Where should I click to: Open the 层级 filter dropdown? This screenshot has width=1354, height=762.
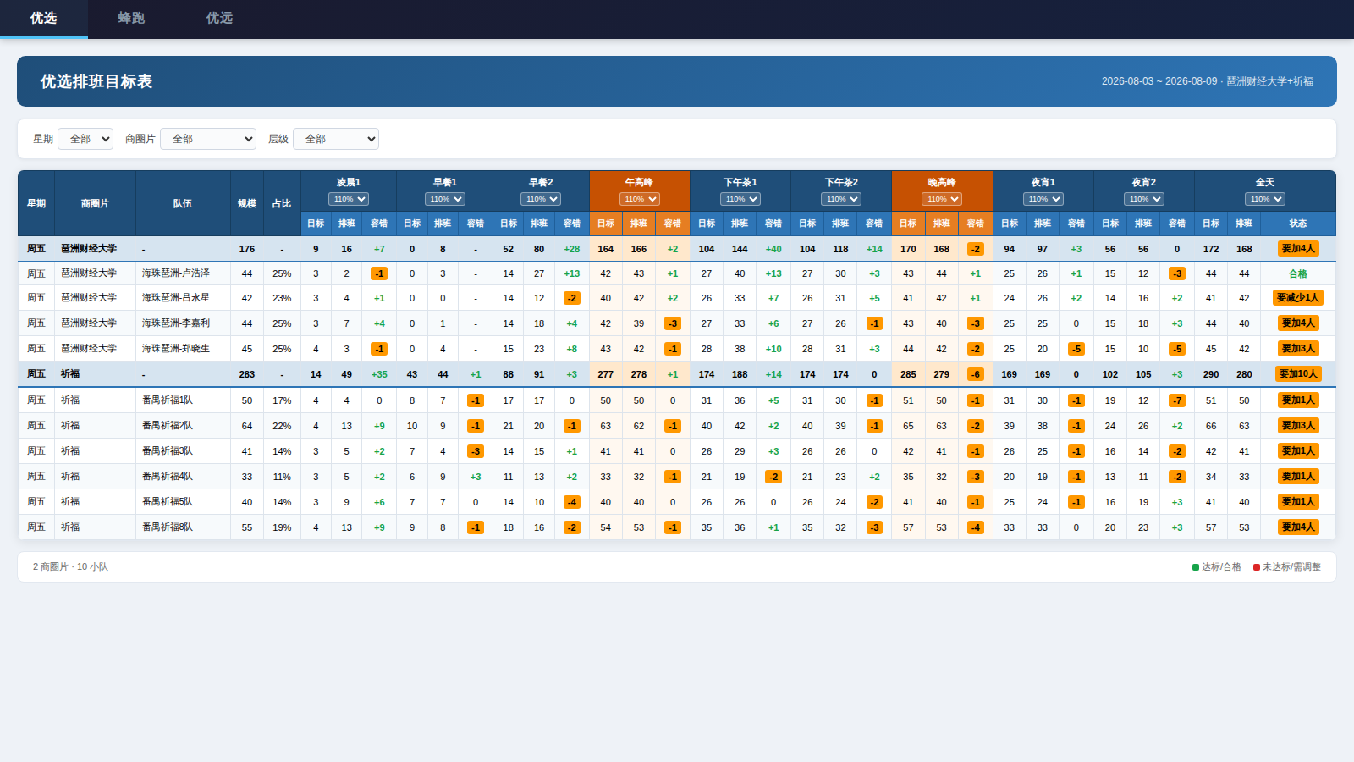coord(336,139)
